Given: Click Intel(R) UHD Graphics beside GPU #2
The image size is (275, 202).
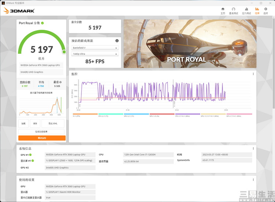Looking at the screenshot, I should coord(70,168).
